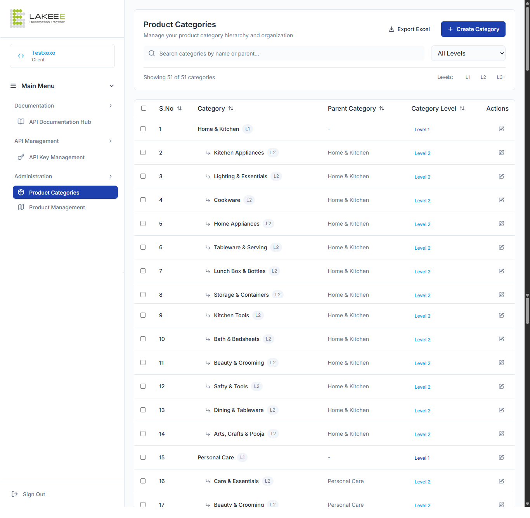Sort by S.No using sort arrows
530x518 pixels.
coord(179,109)
